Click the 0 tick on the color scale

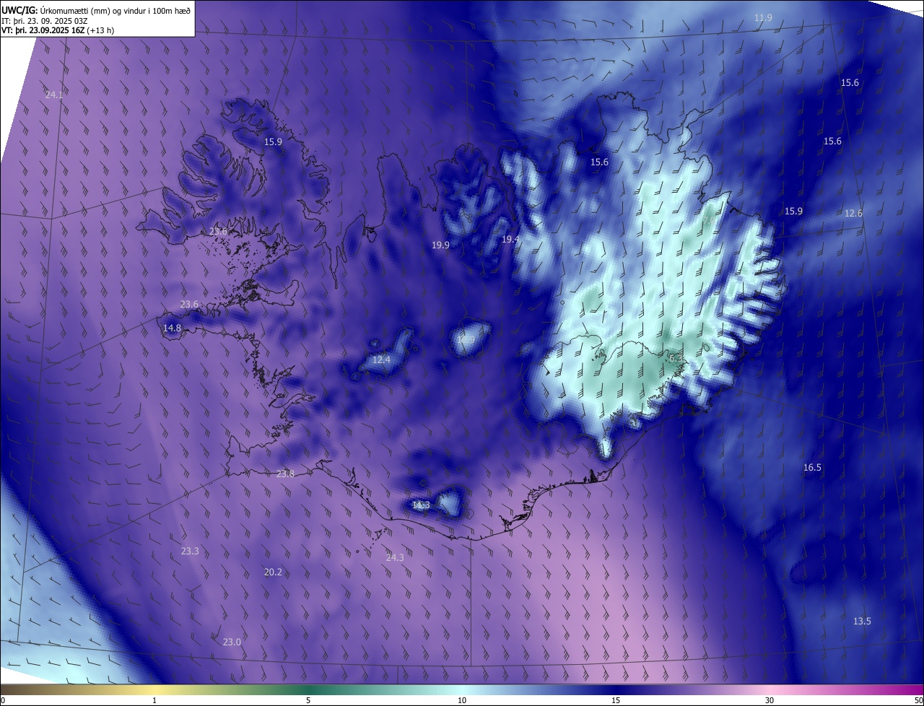pos(3,700)
